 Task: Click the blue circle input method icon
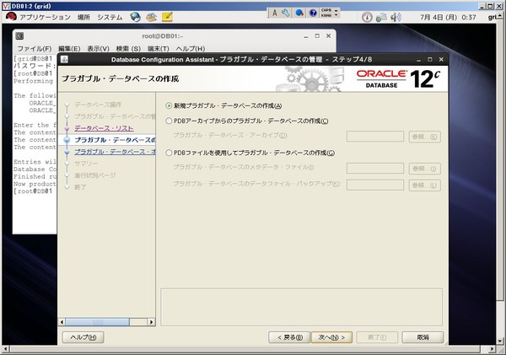pos(299,13)
